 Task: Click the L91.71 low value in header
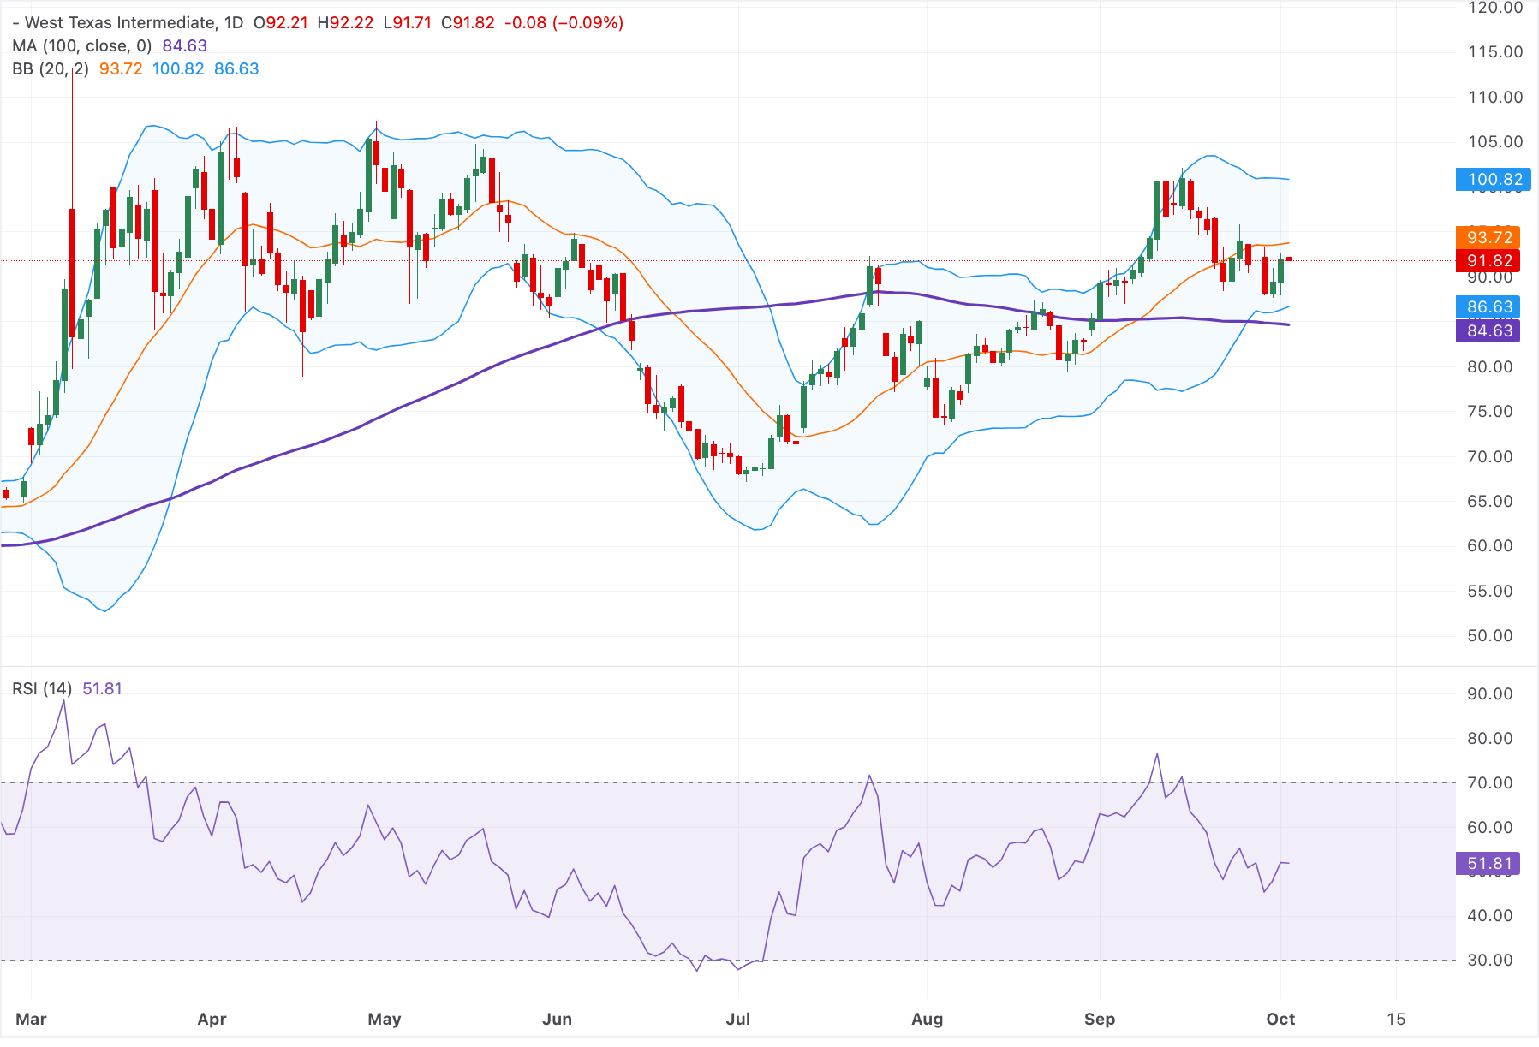pos(407,22)
